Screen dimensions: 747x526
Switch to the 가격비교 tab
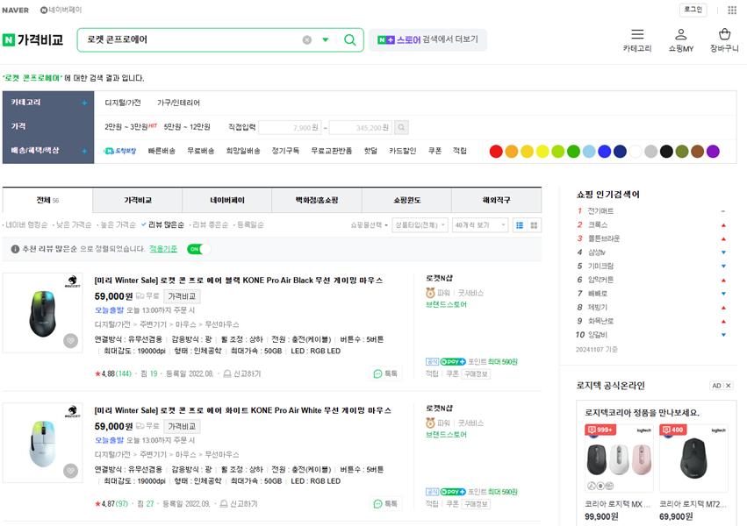click(137, 200)
